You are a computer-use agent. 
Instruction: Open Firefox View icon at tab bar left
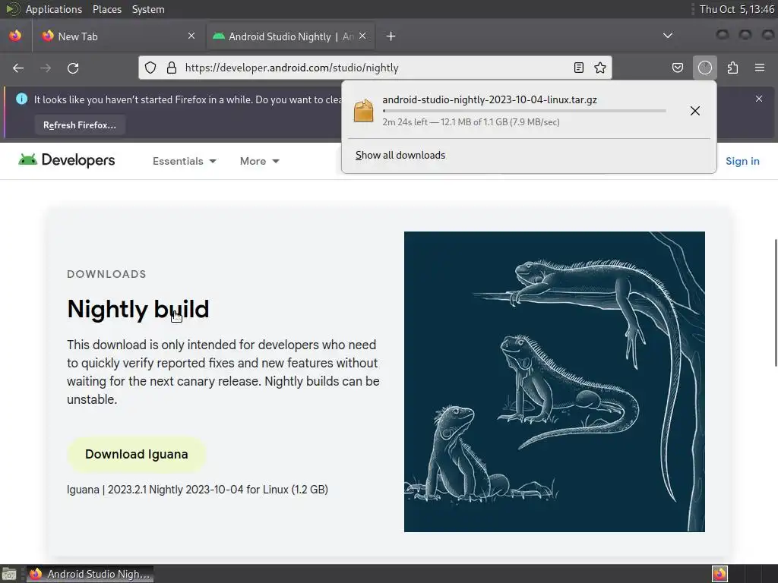pyautogui.click(x=15, y=36)
